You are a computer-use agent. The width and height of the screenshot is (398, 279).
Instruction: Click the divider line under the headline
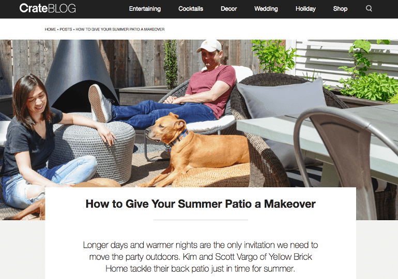pyautogui.click(x=201, y=220)
